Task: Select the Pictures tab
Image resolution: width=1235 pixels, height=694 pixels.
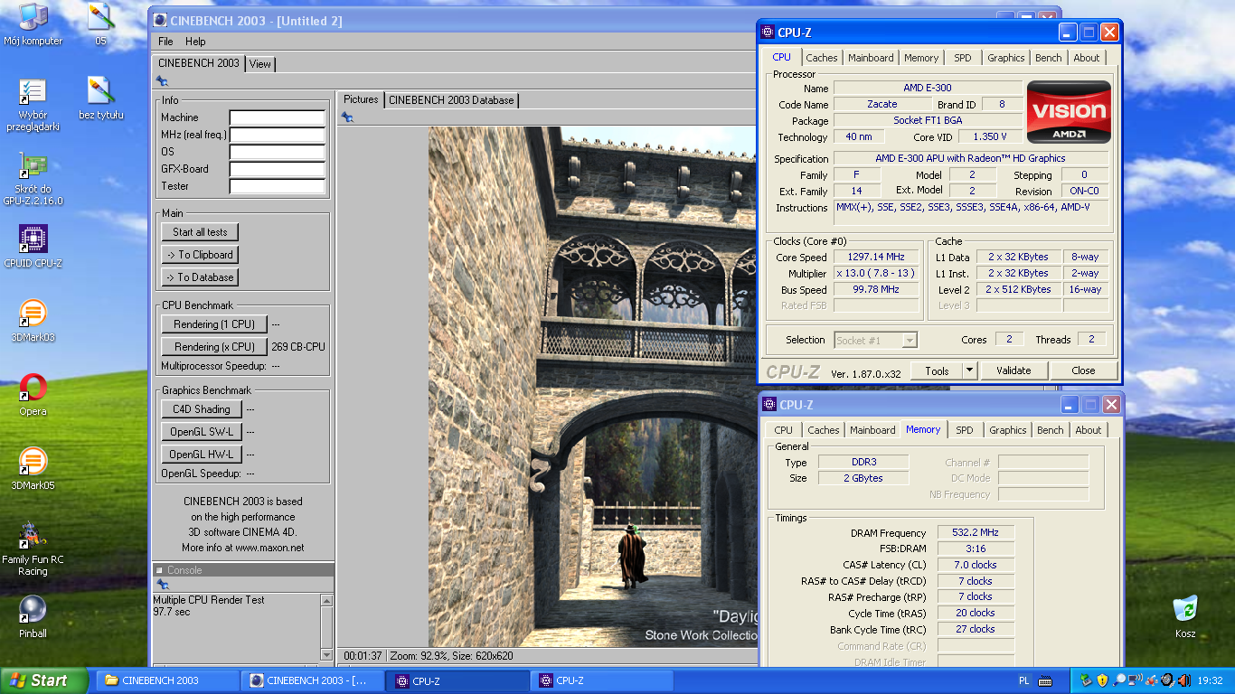Action: pyautogui.click(x=361, y=99)
